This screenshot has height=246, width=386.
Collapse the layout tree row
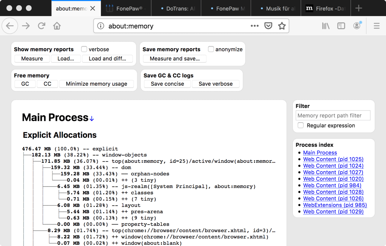coord(99,205)
